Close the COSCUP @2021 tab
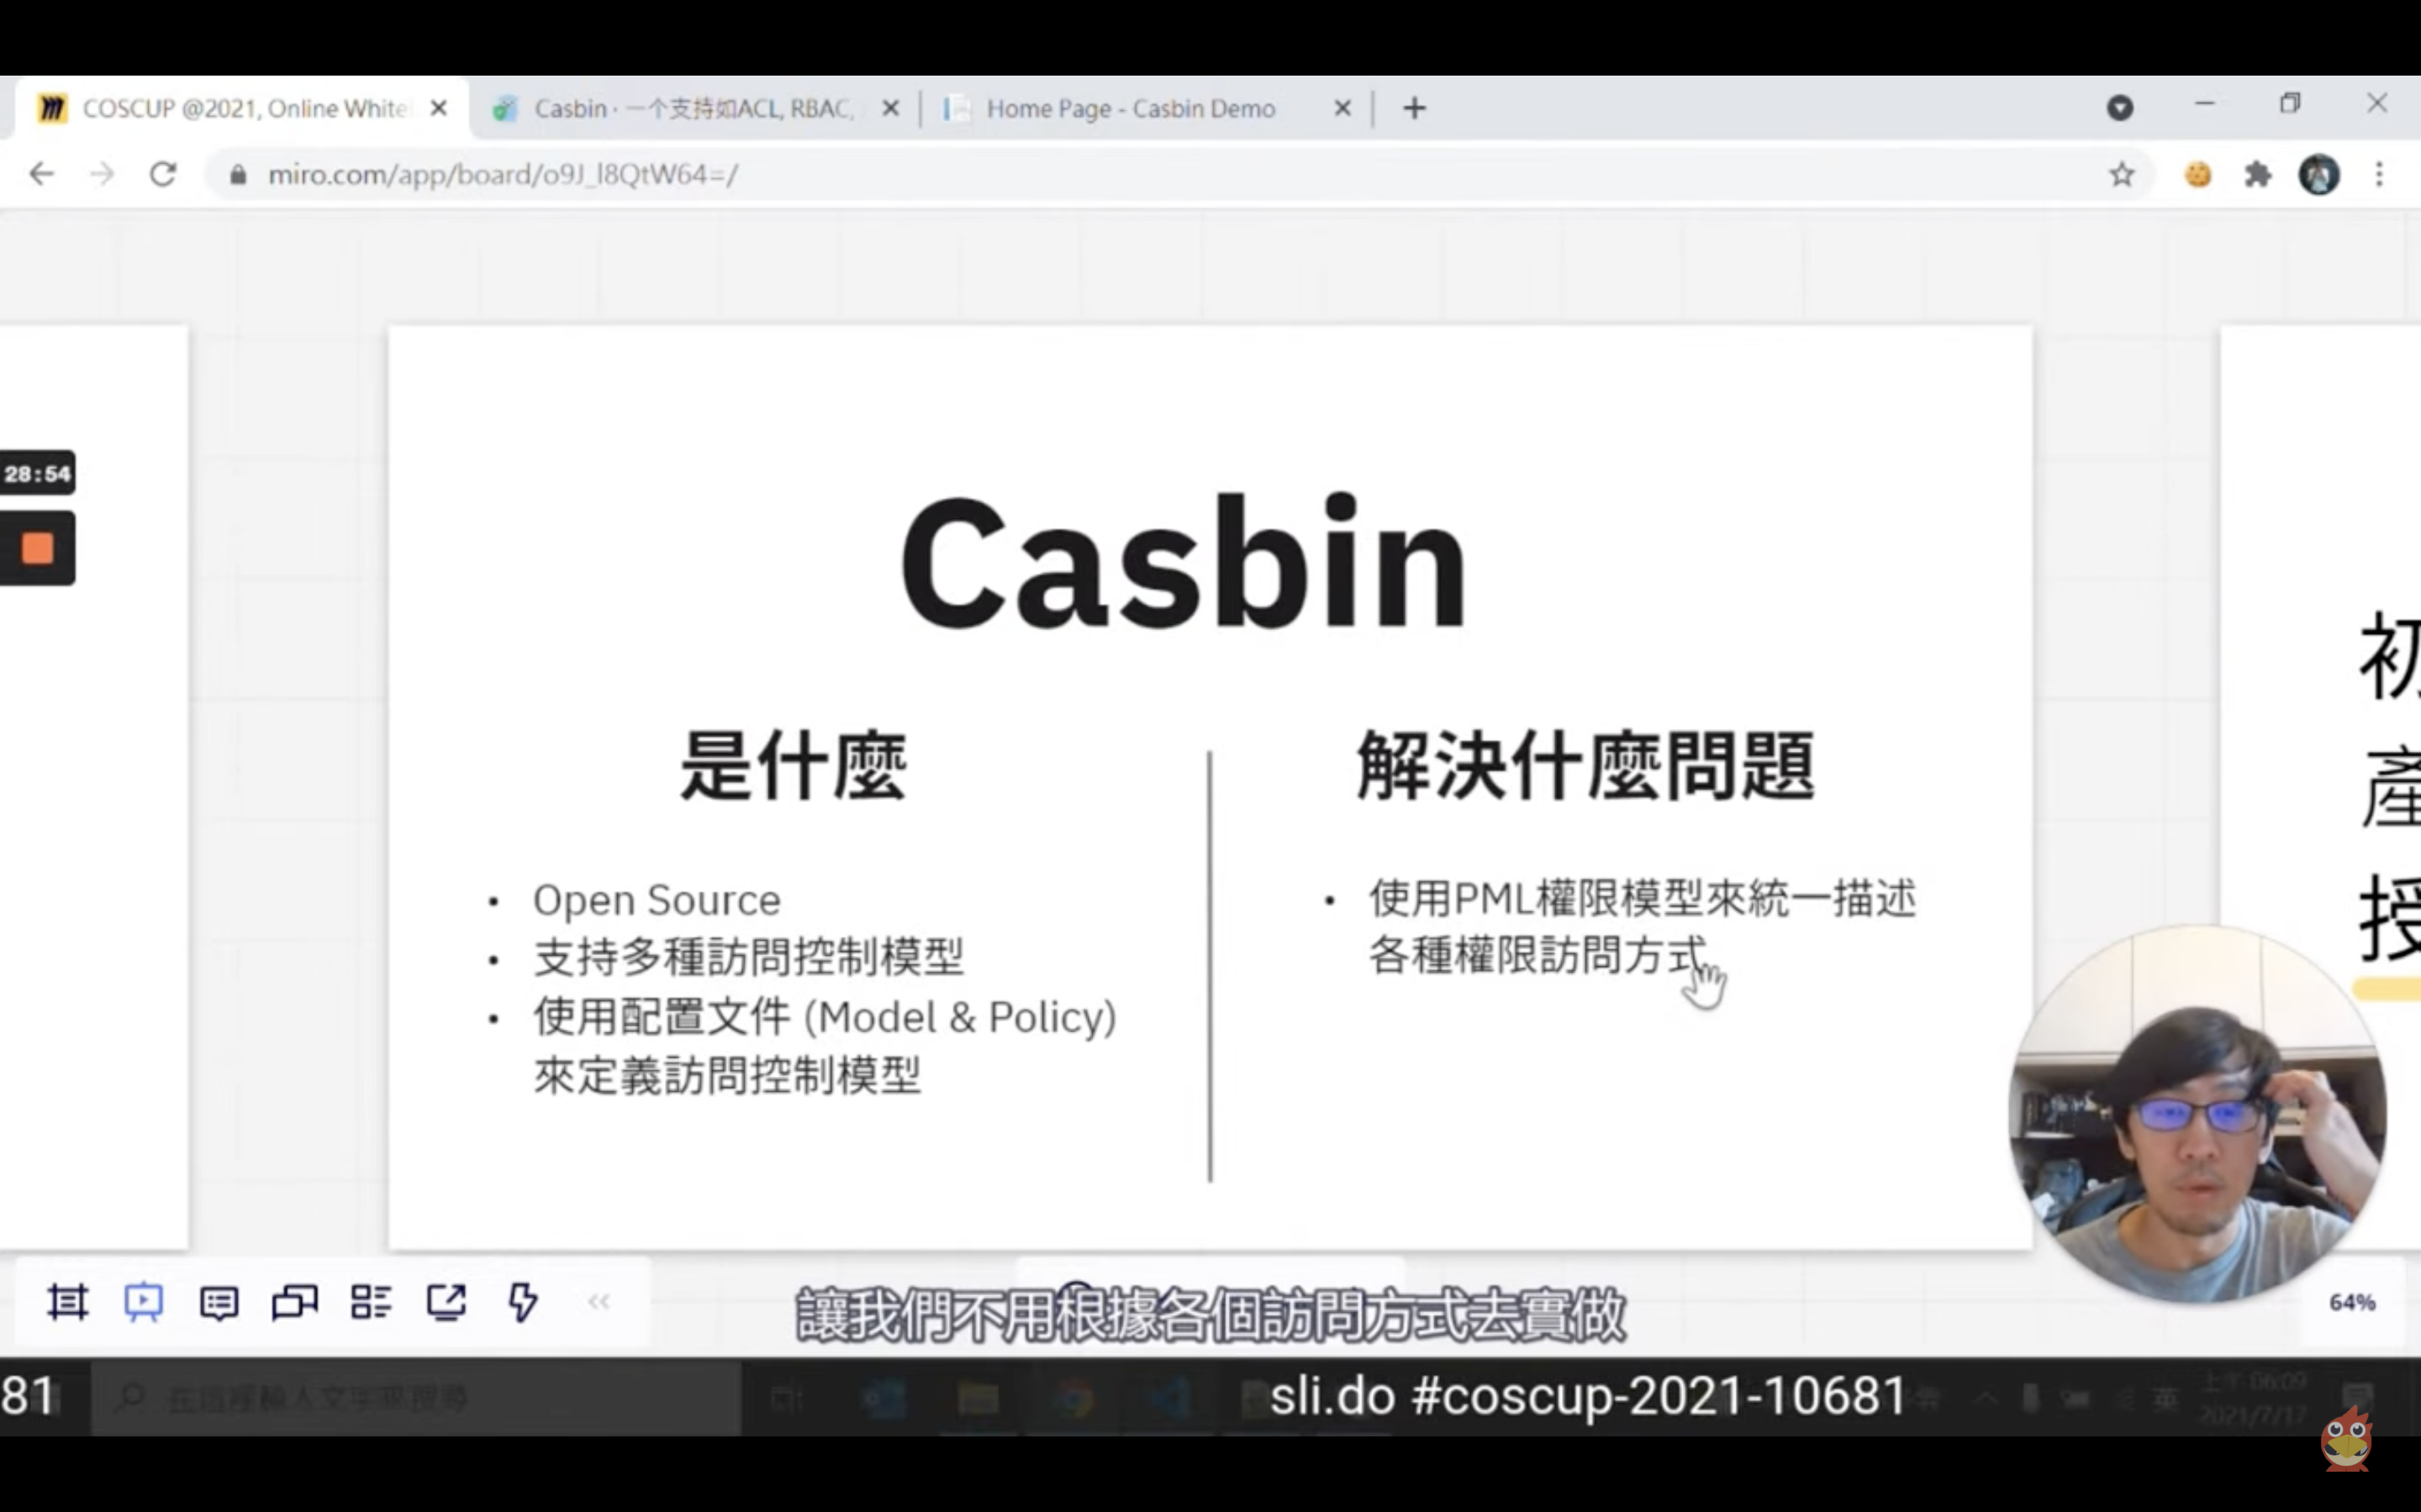 (x=438, y=108)
